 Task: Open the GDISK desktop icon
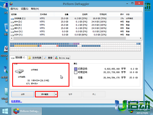[5, 53]
